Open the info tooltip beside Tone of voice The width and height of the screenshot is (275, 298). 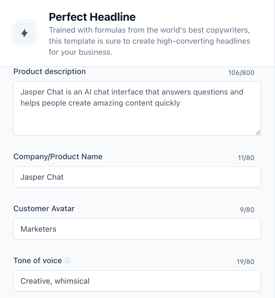point(68,260)
